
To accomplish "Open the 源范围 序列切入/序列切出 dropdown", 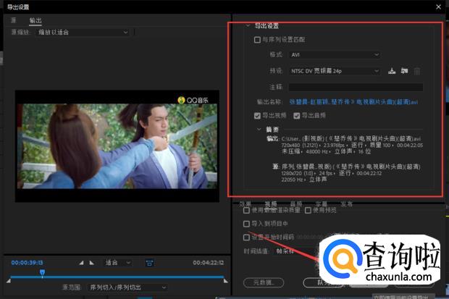I will (127, 287).
